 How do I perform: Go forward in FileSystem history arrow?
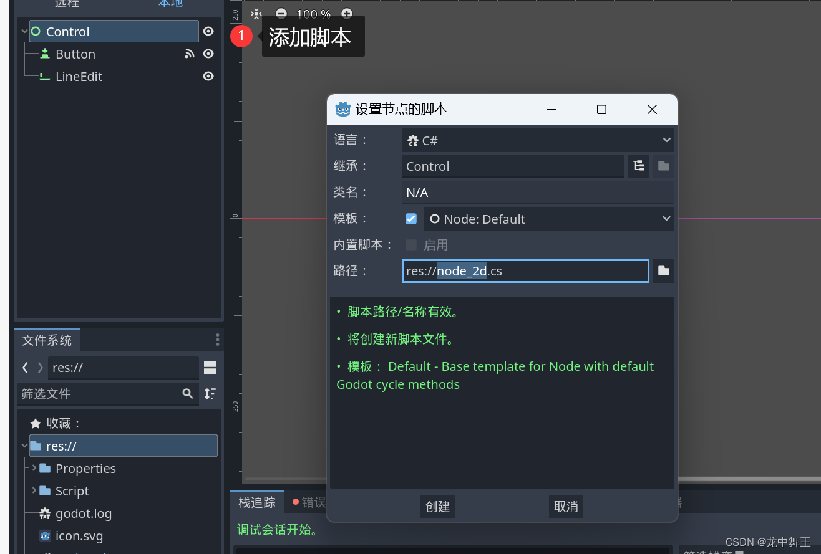(40, 368)
